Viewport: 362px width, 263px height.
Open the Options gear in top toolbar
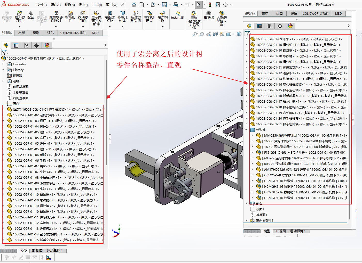(x=225, y=5)
